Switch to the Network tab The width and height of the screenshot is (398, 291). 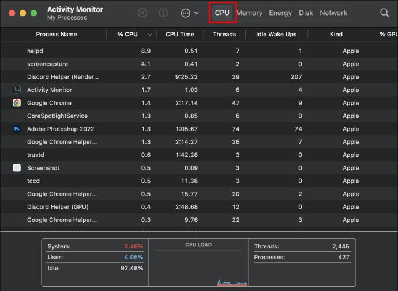(333, 13)
